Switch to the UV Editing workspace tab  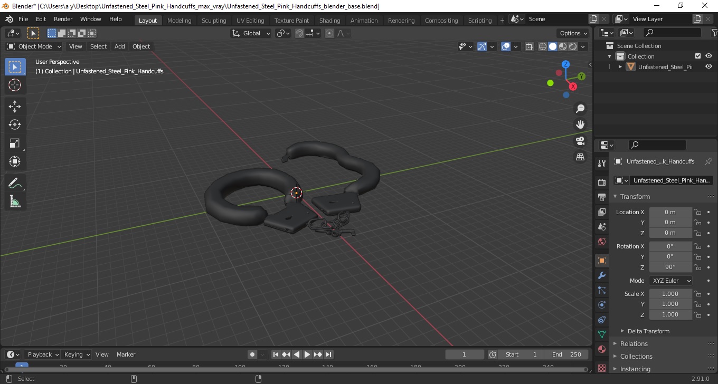(250, 21)
